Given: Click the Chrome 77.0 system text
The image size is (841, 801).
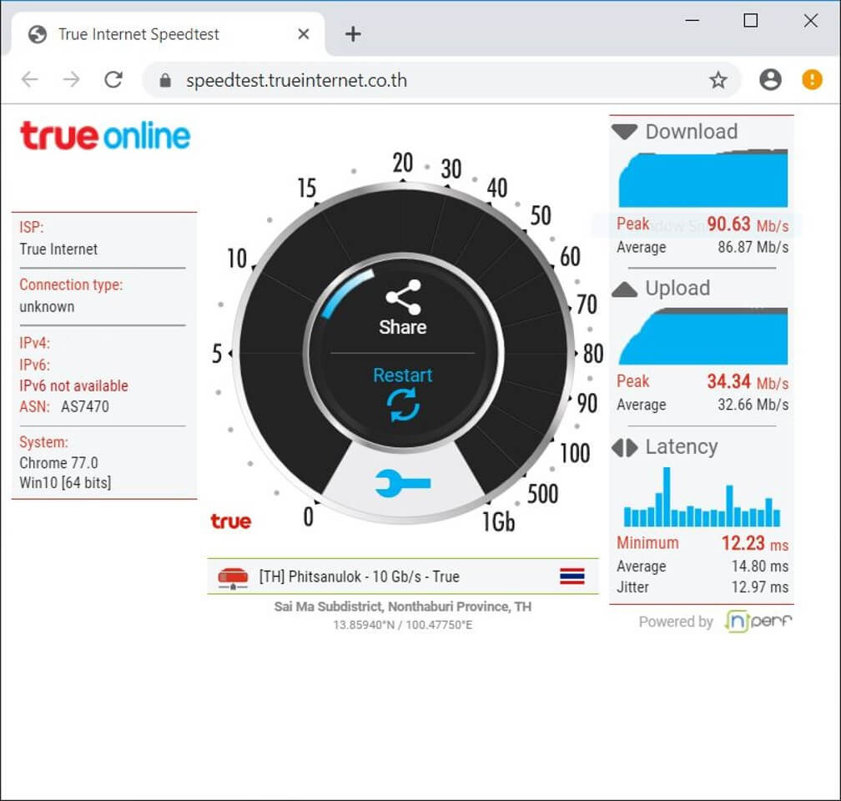Looking at the screenshot, I should 58,462.
